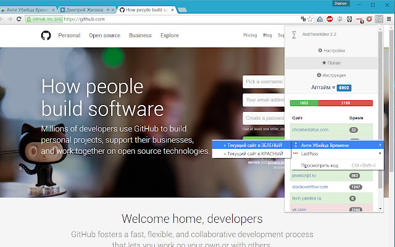Open chromestatus.com in the site list

[310, 130]
